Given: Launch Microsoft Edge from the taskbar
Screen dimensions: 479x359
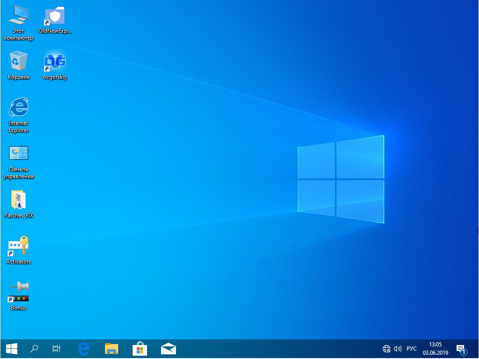Looking at the screenshot, I should [83, 348].
